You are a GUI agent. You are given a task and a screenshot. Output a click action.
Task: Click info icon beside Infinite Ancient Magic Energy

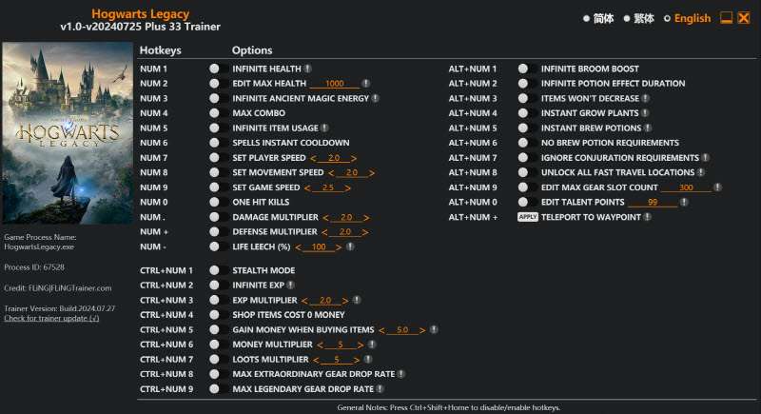click(x=376, y=98)
